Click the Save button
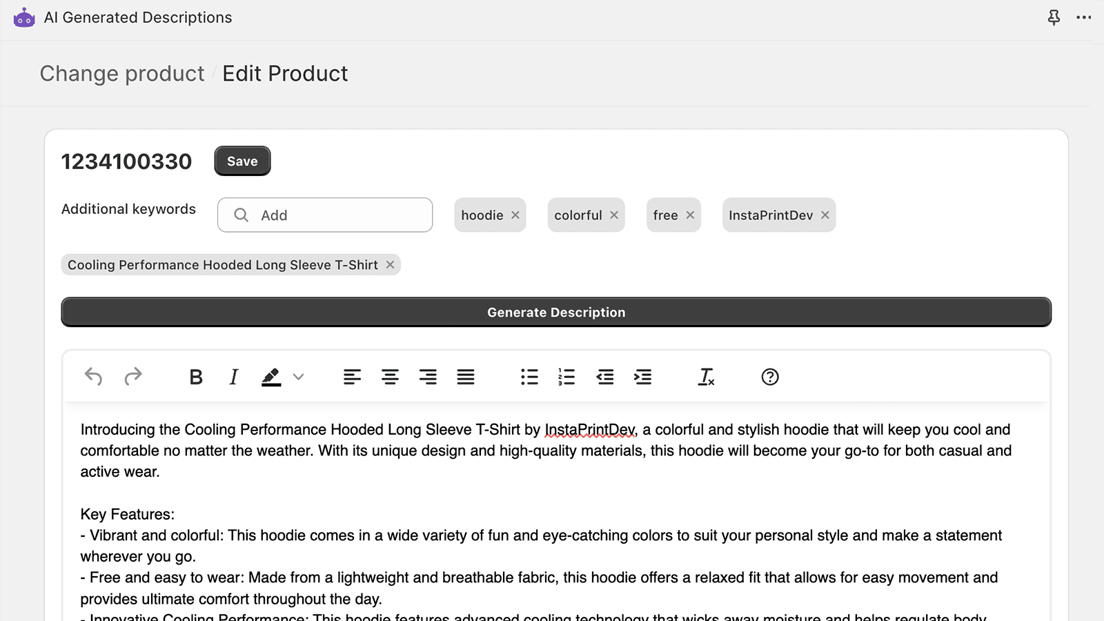This screenshot has width=1104, height=621. point(242,161)
